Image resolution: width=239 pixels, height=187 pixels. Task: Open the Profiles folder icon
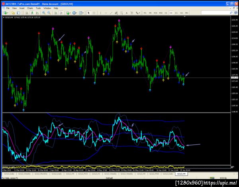coord(13,13)
